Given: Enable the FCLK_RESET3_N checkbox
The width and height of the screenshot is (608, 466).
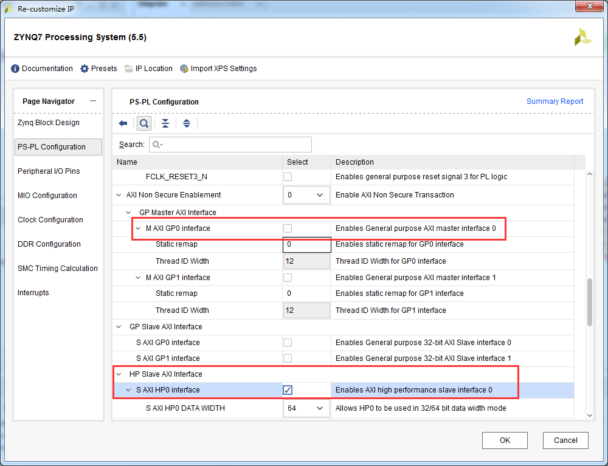Looking at the screenshot, I should pyautogui.click(x=288, y=177).
